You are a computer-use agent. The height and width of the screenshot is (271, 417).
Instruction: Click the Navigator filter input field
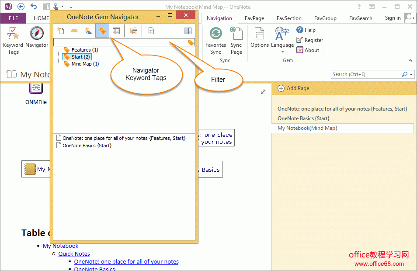(120, 42)
